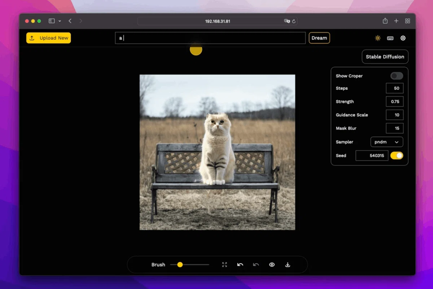Click the Safari address bar showing 192.168.31.81

tap(218, 21)
